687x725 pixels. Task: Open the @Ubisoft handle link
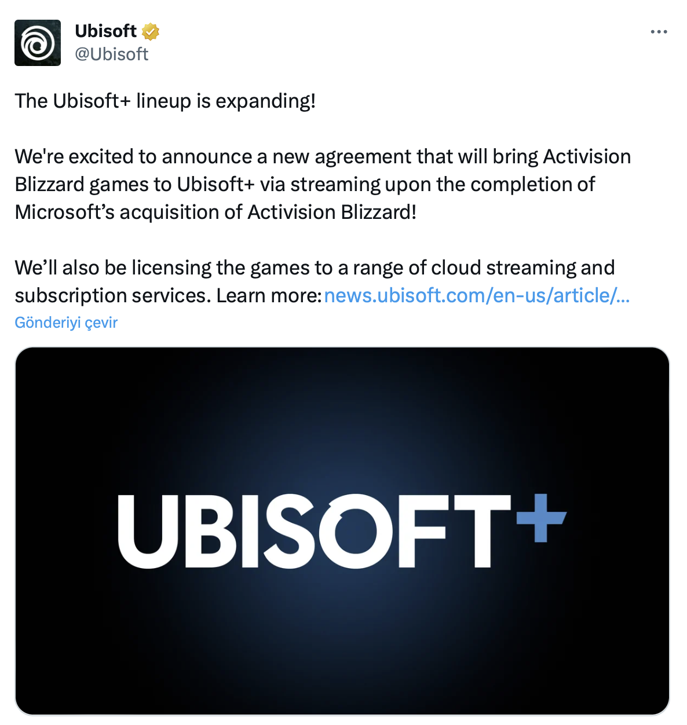112,54
